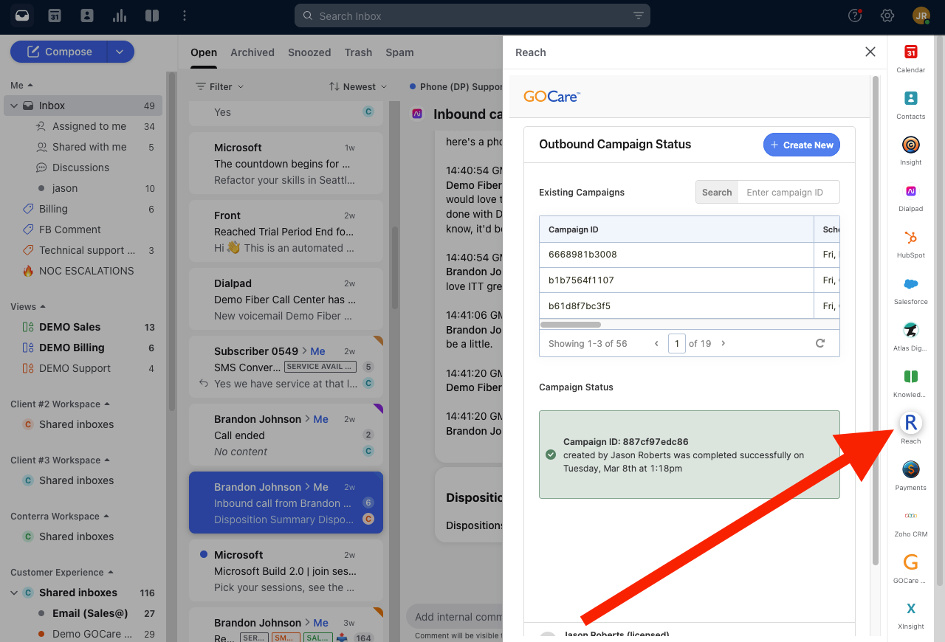Click the campaign table horizontal scrollbar
Viewport: 945px width, 642px height.
(x=571, y=324)
